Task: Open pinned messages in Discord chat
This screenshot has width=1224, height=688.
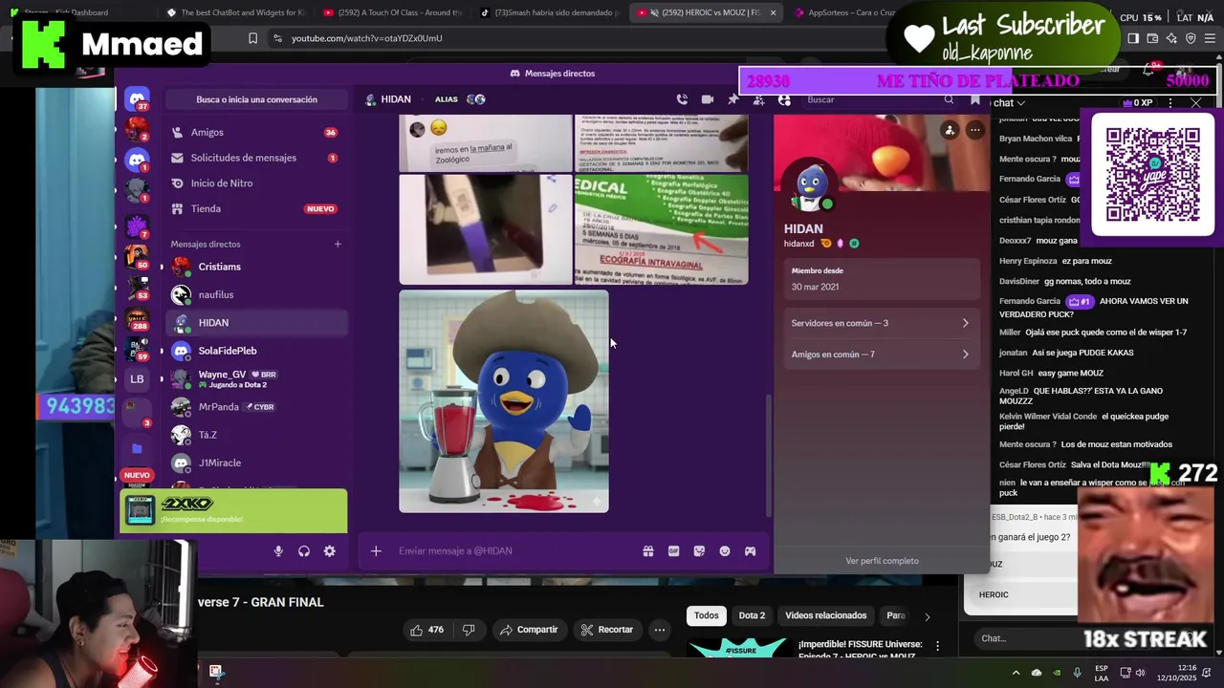Action: coord(733,99)
